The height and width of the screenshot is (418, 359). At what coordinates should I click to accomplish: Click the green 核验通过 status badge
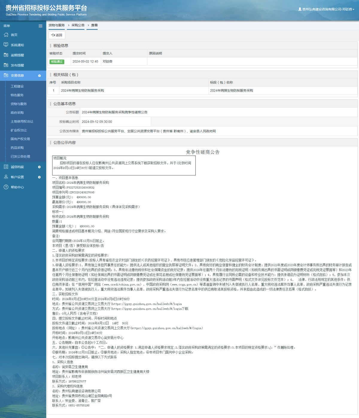point(57,62)
